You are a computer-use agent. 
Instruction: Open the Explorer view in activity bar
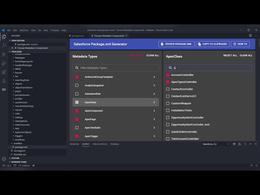(x=4, y=37)
